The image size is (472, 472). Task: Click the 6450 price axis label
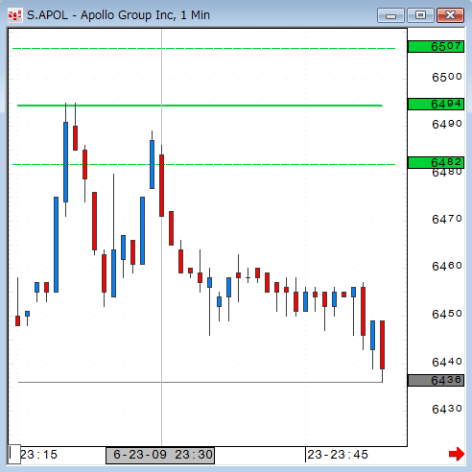point(447,314)
